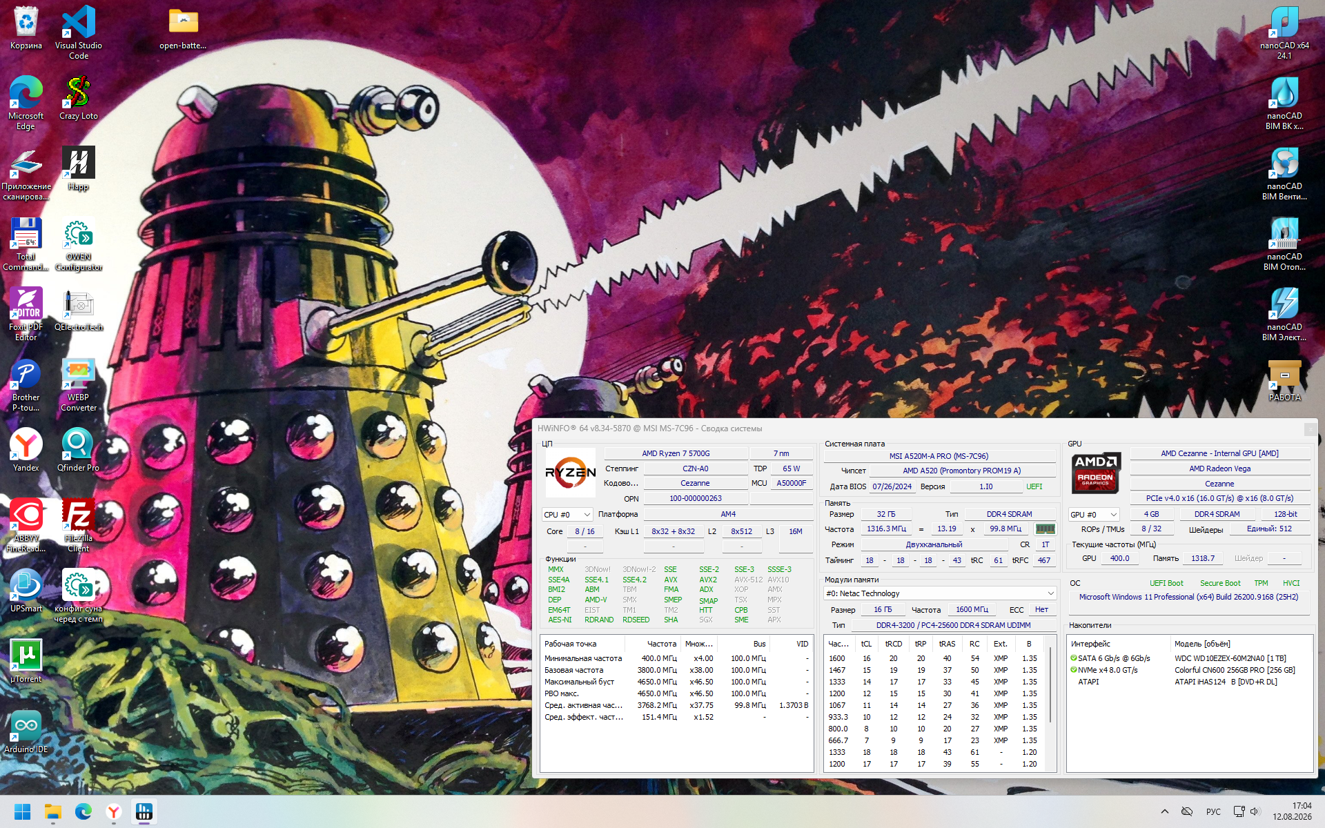This screenshot has width=1325, height=828.
Task: Click the DDR4-3200 / PC4-25600 module type field
Action: (x=953, y=625)
